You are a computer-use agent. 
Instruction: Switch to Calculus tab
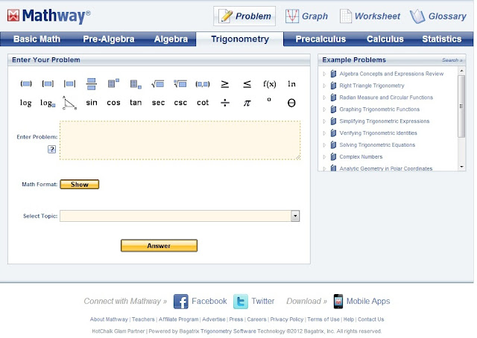click(385, 39)
